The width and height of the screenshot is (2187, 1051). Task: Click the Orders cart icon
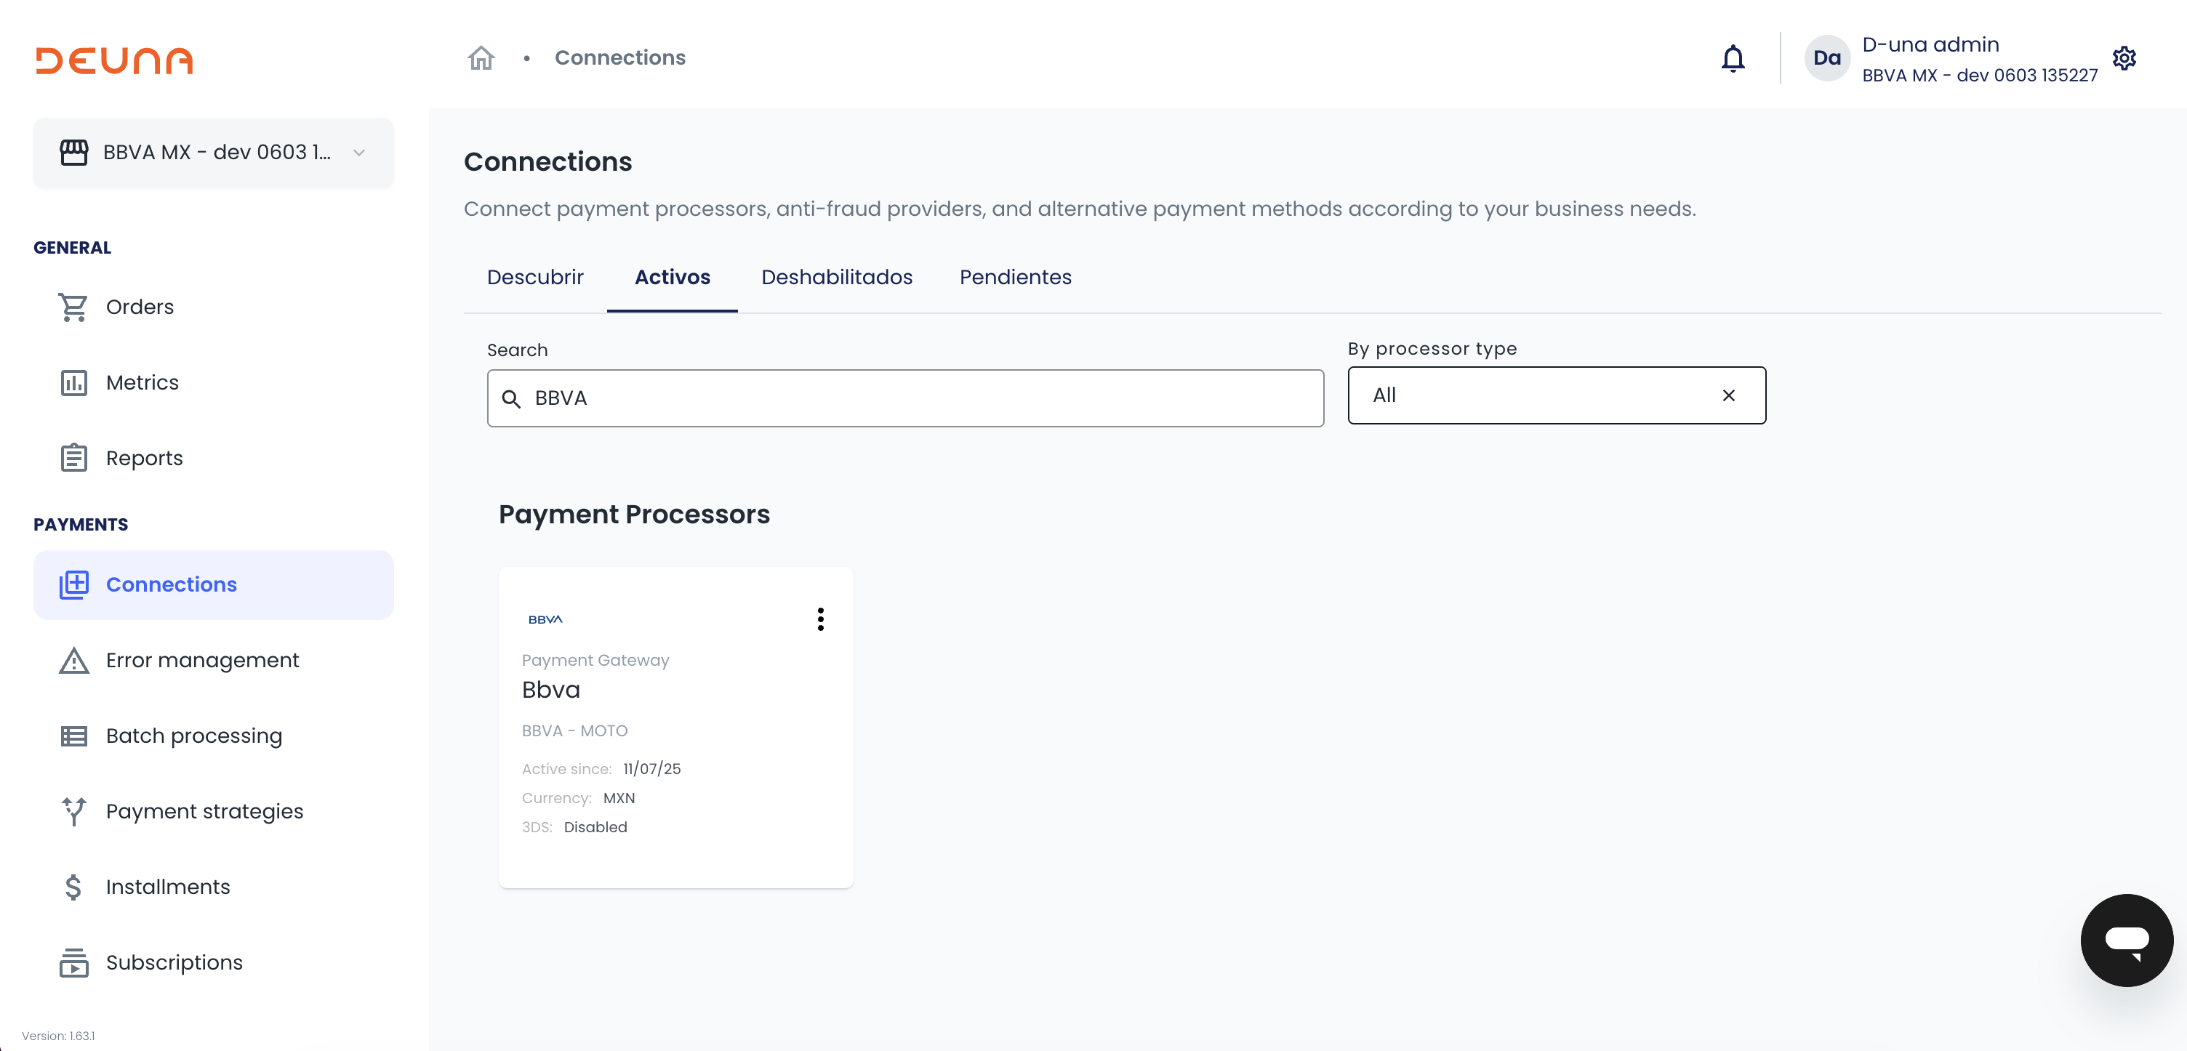73,307
